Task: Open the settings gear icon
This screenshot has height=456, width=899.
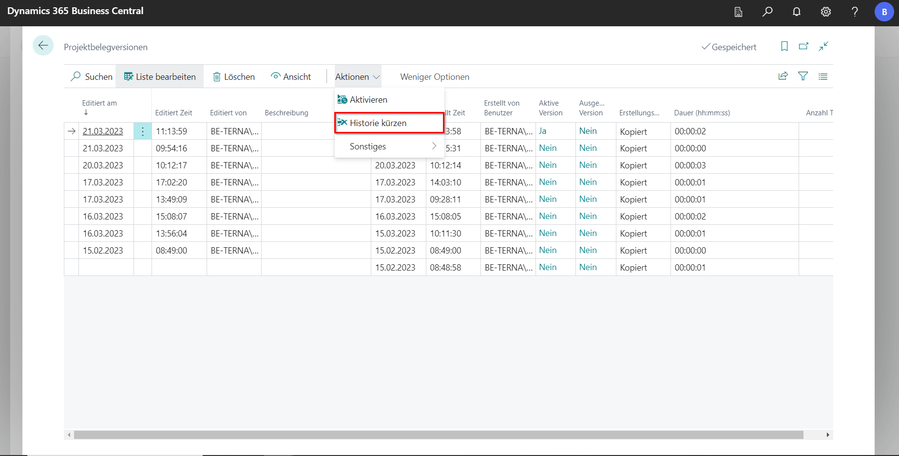Action: (x=825, y=12)
